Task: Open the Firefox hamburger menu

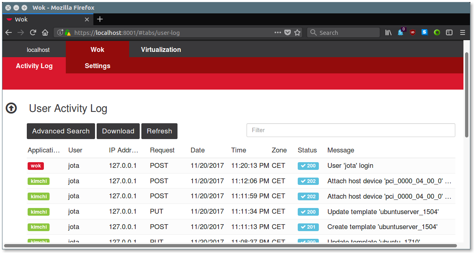Action: [x=463, y=32]
